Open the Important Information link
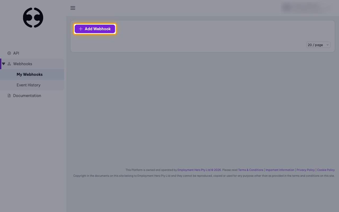Image resolution: width=339 pixels, height=212 pixels. point(280,170)
